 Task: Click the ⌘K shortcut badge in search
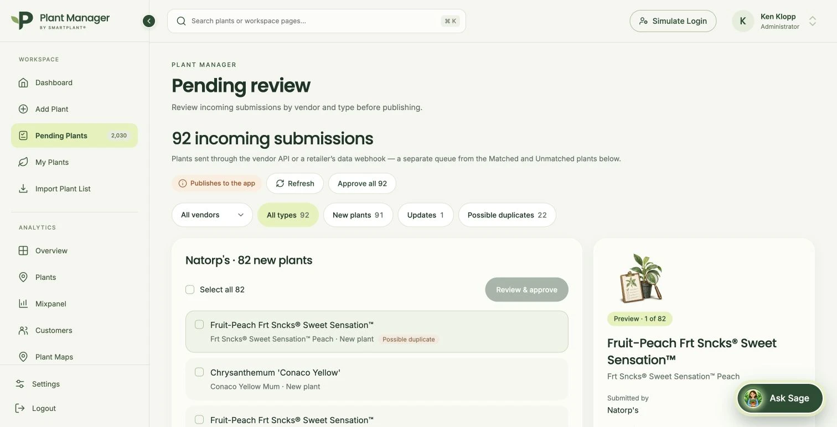click(x=451, y=21)
